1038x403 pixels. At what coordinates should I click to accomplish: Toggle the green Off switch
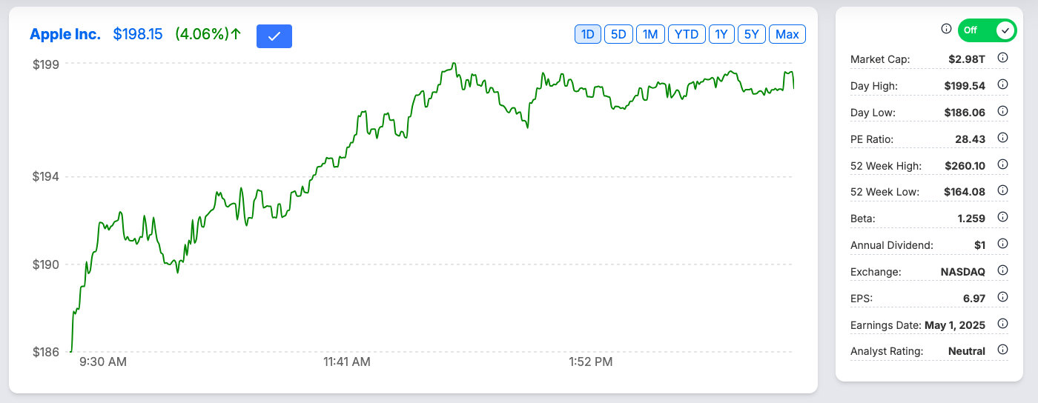(x=987, y=30)
